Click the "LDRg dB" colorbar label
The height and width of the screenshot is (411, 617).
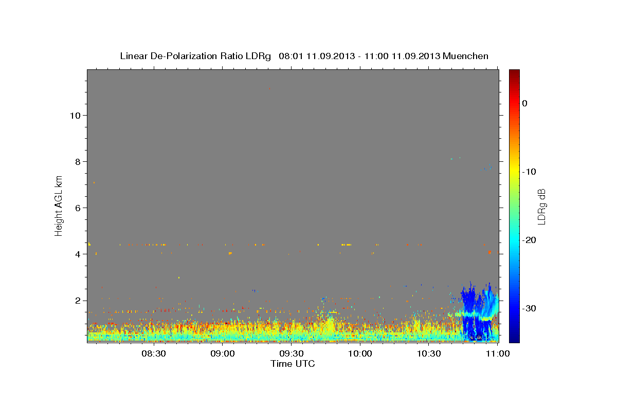(x=541, y=206)
